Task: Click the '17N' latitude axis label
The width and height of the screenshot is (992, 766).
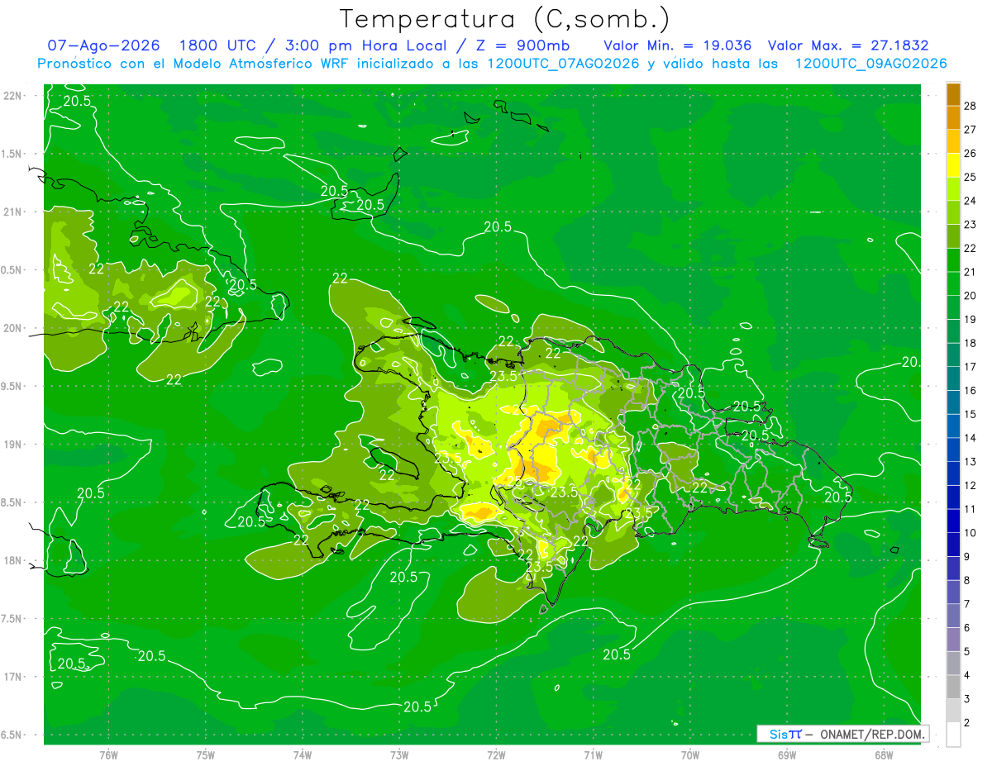Action: coord(14,677)
